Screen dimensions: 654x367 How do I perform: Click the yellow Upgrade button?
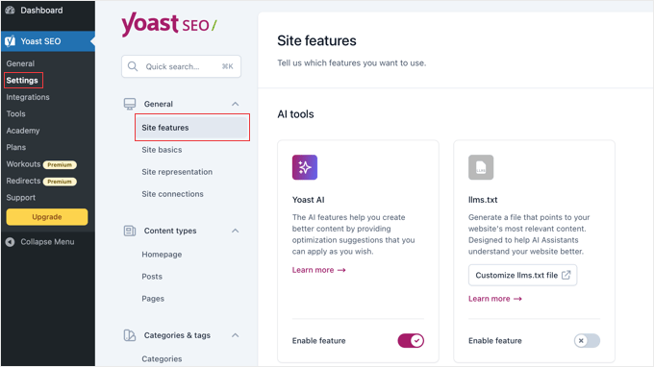47,217
